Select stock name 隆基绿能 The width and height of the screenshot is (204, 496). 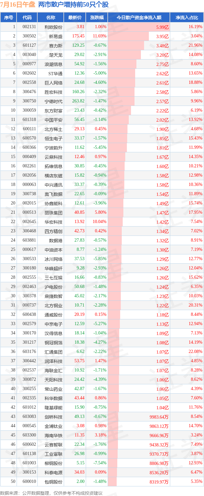click(x=54, y=408)
